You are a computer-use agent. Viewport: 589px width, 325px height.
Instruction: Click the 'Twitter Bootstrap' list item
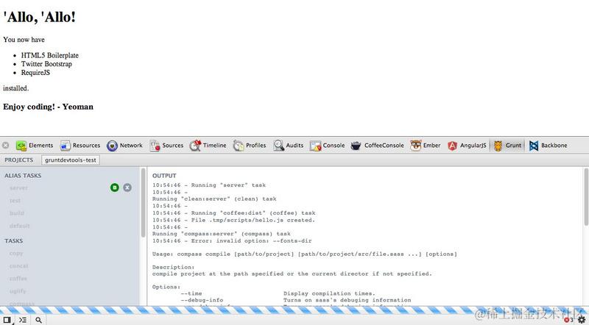[46, 64]
